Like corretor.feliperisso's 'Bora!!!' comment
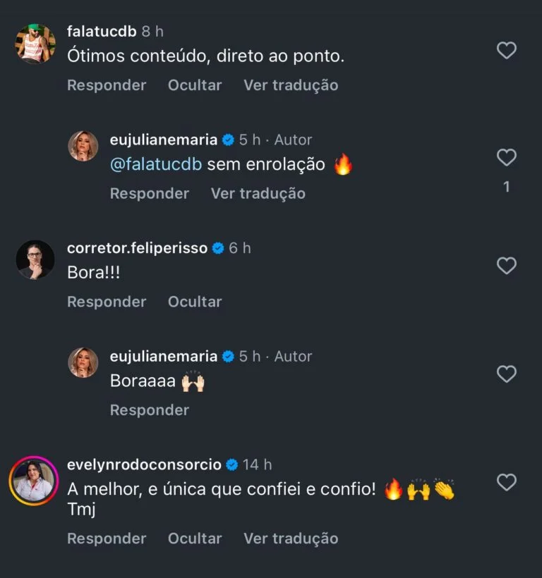 tap(507, 266)
